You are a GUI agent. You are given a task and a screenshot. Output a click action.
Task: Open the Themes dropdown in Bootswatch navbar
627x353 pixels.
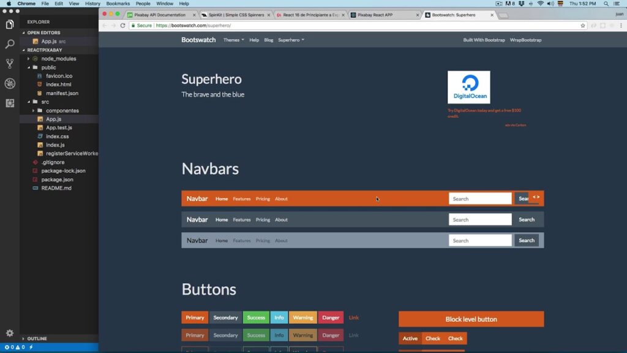tap(233, 40)
